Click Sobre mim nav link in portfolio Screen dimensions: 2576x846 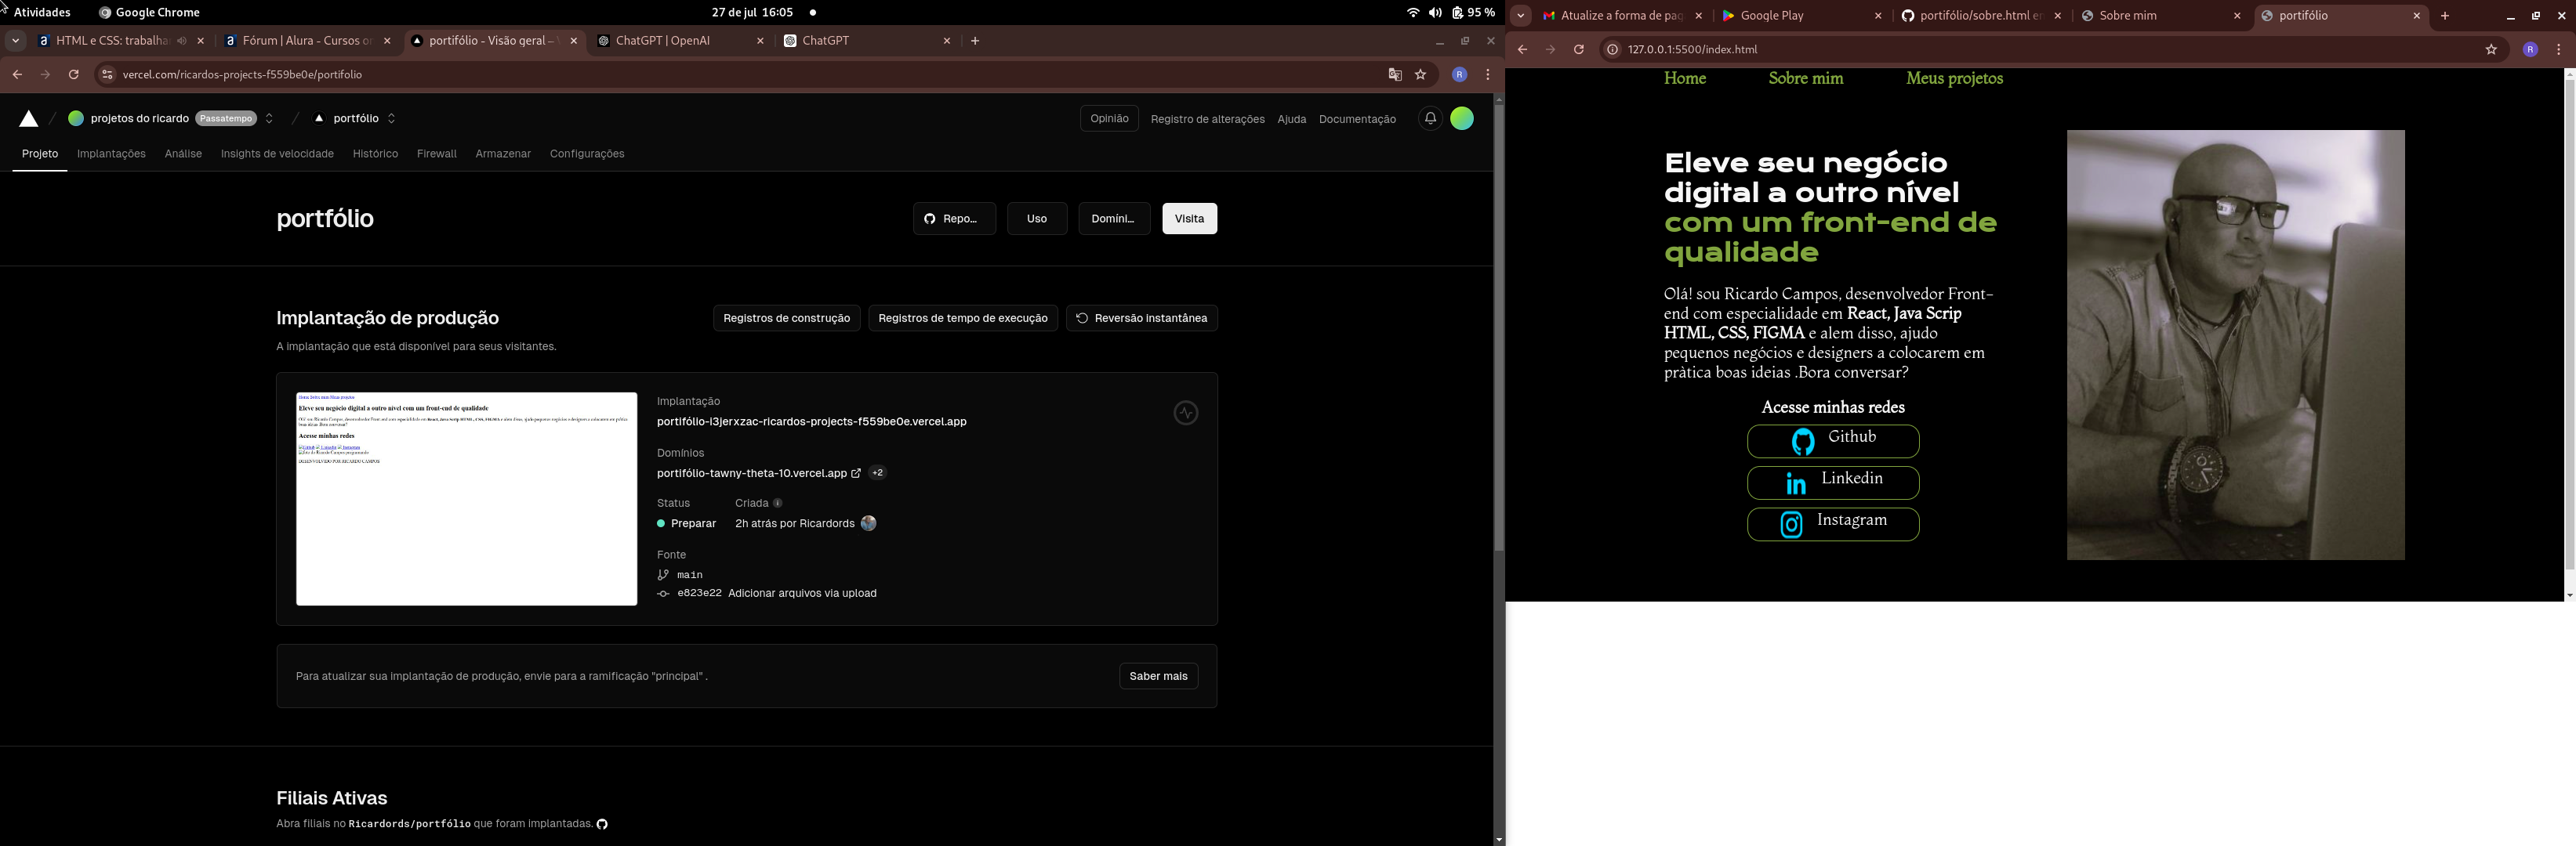click(1805, 79)
